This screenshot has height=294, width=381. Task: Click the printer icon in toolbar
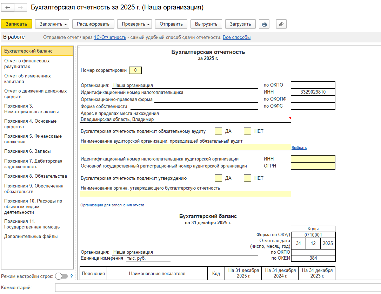(x=264, y=24)
